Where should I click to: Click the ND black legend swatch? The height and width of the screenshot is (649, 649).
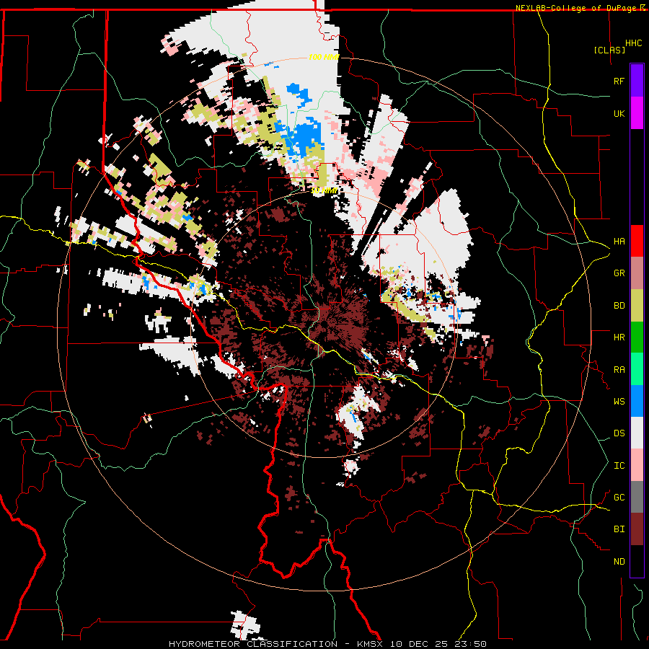(x=637, y=561)
